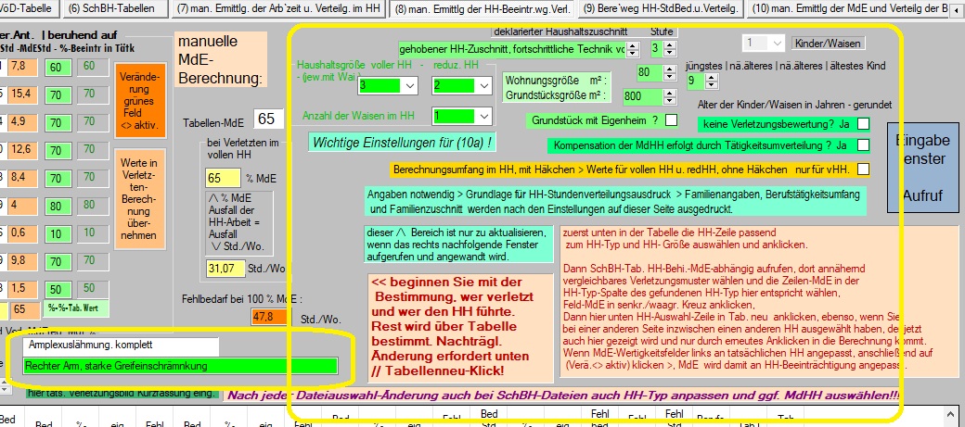Viewport: 965px width, 427px height.
Task: Step HH-Zuschnitt selection up with upper arrow
Action: [x=633, y=45]
